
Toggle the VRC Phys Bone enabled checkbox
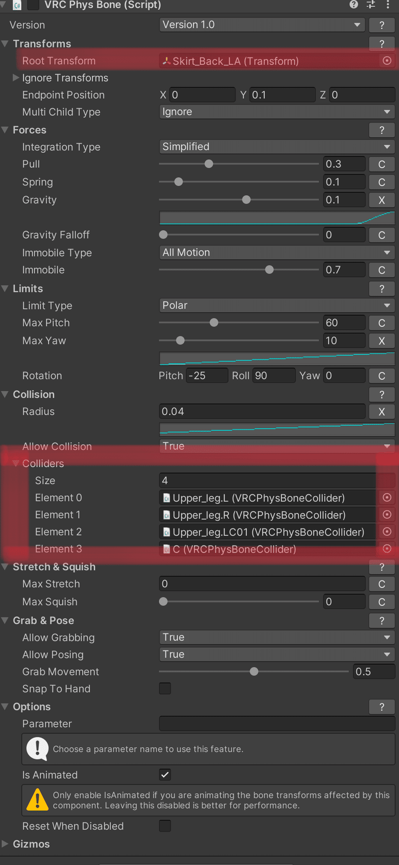33,5
